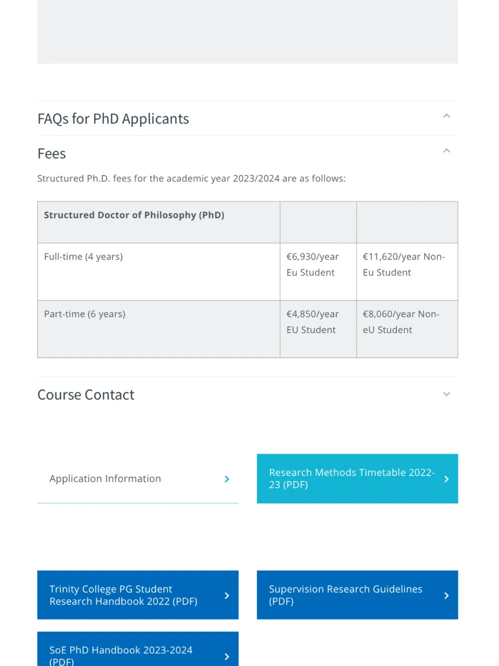Open Trinity College PG Student Research Handbook
499x666 pixels.
click(138, 595)
